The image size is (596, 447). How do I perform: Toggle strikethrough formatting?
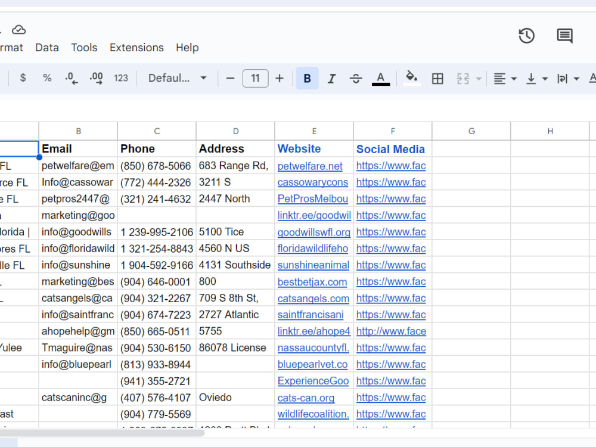(x=356, y=78)
